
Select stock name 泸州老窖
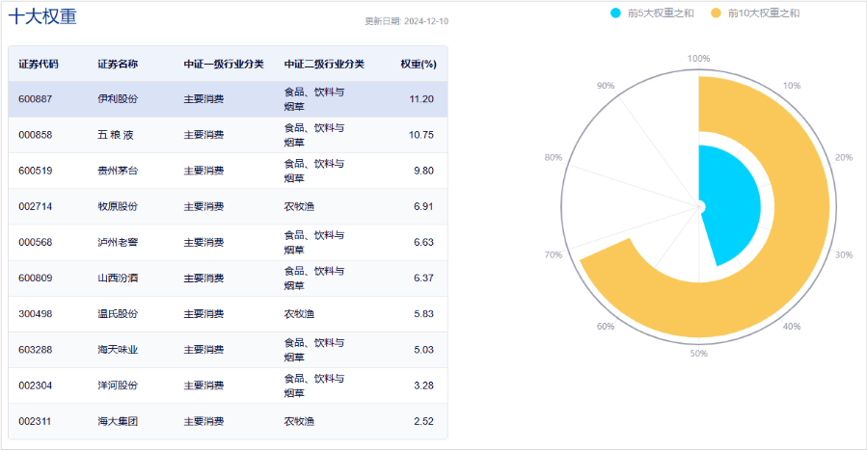[118, 242]
